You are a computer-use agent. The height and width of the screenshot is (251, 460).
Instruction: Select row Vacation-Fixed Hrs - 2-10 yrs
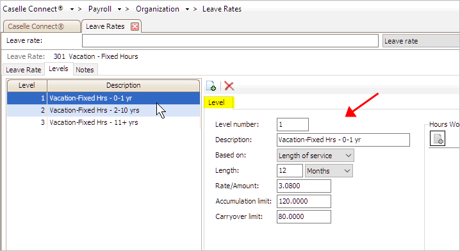[103, 110]
